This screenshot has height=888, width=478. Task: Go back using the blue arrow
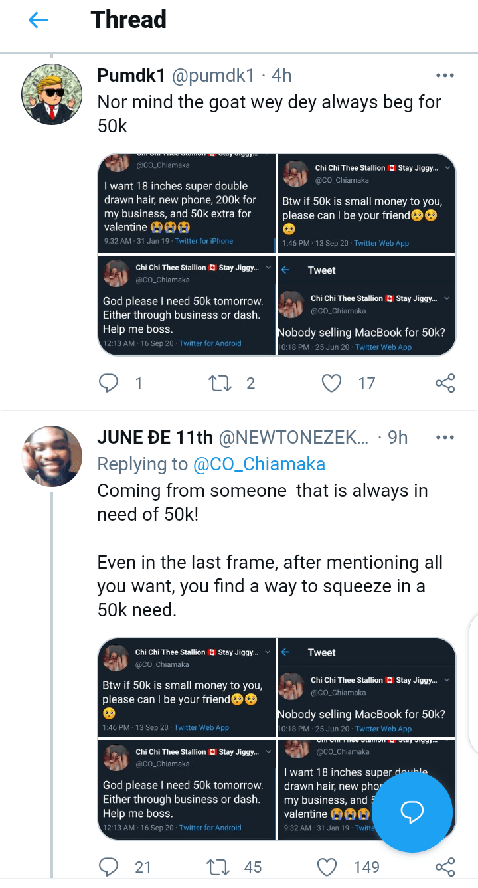click(39, 20)
